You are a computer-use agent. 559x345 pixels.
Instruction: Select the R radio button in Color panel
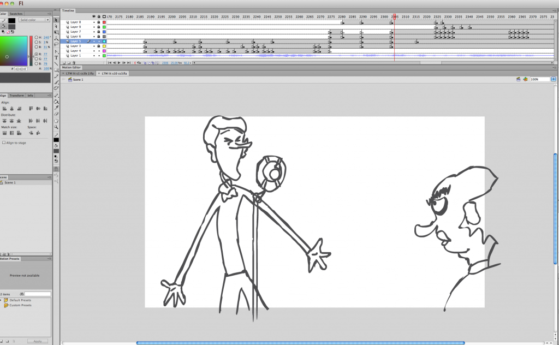(37, 55)
